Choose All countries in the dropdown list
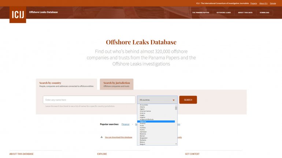 156,105
